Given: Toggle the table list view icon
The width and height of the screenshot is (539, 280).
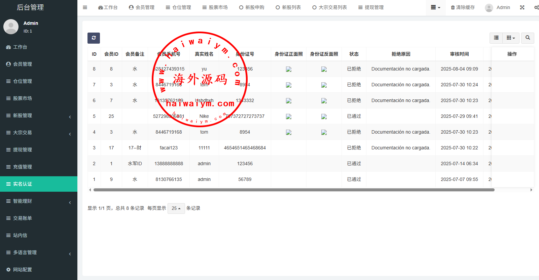Looking at the screenshot, I should pyautogui.click(x=496, y=38).
